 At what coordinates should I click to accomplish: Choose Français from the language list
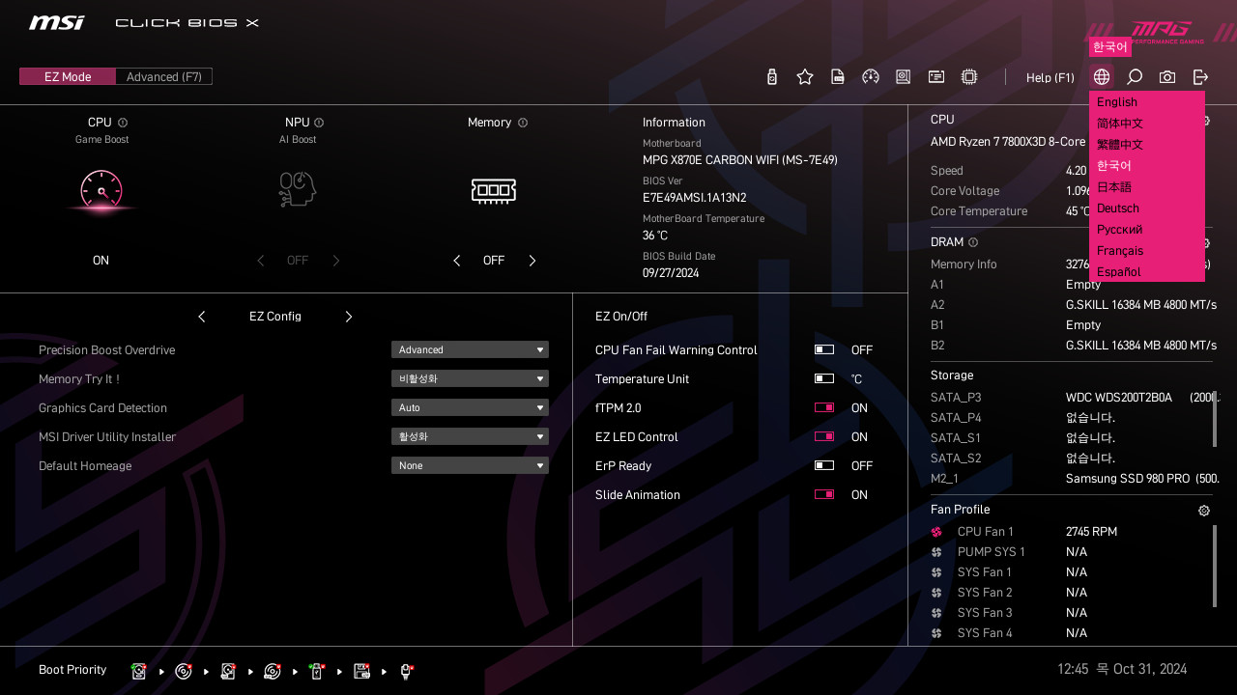click(x=1147, y=251)
